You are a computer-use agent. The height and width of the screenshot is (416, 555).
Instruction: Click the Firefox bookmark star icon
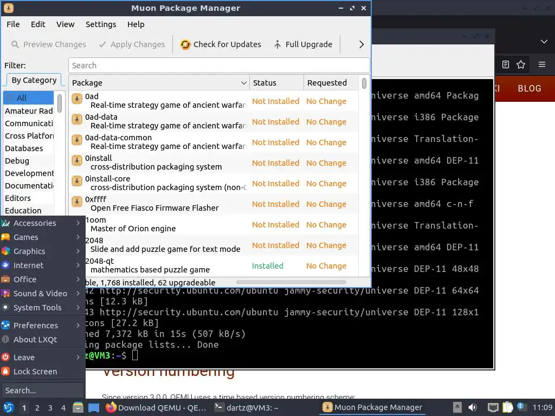tap(521, 64)
